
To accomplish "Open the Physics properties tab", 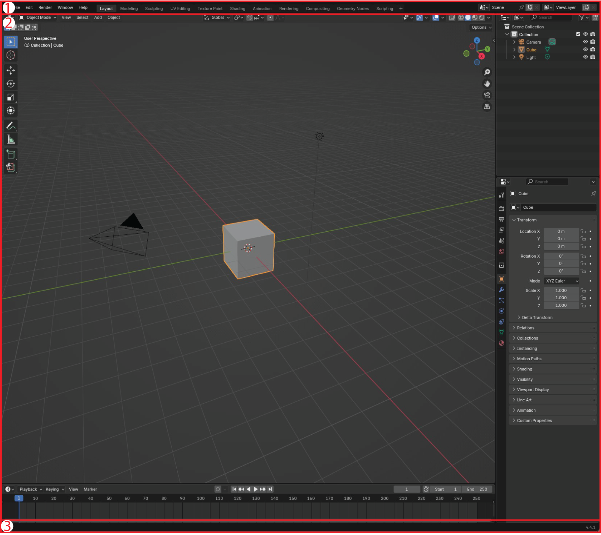I will (501, 311).
